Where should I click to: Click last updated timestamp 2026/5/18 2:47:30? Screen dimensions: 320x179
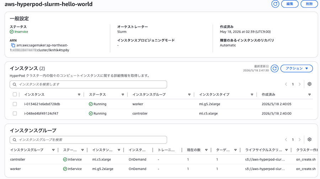tap(256, 71)
